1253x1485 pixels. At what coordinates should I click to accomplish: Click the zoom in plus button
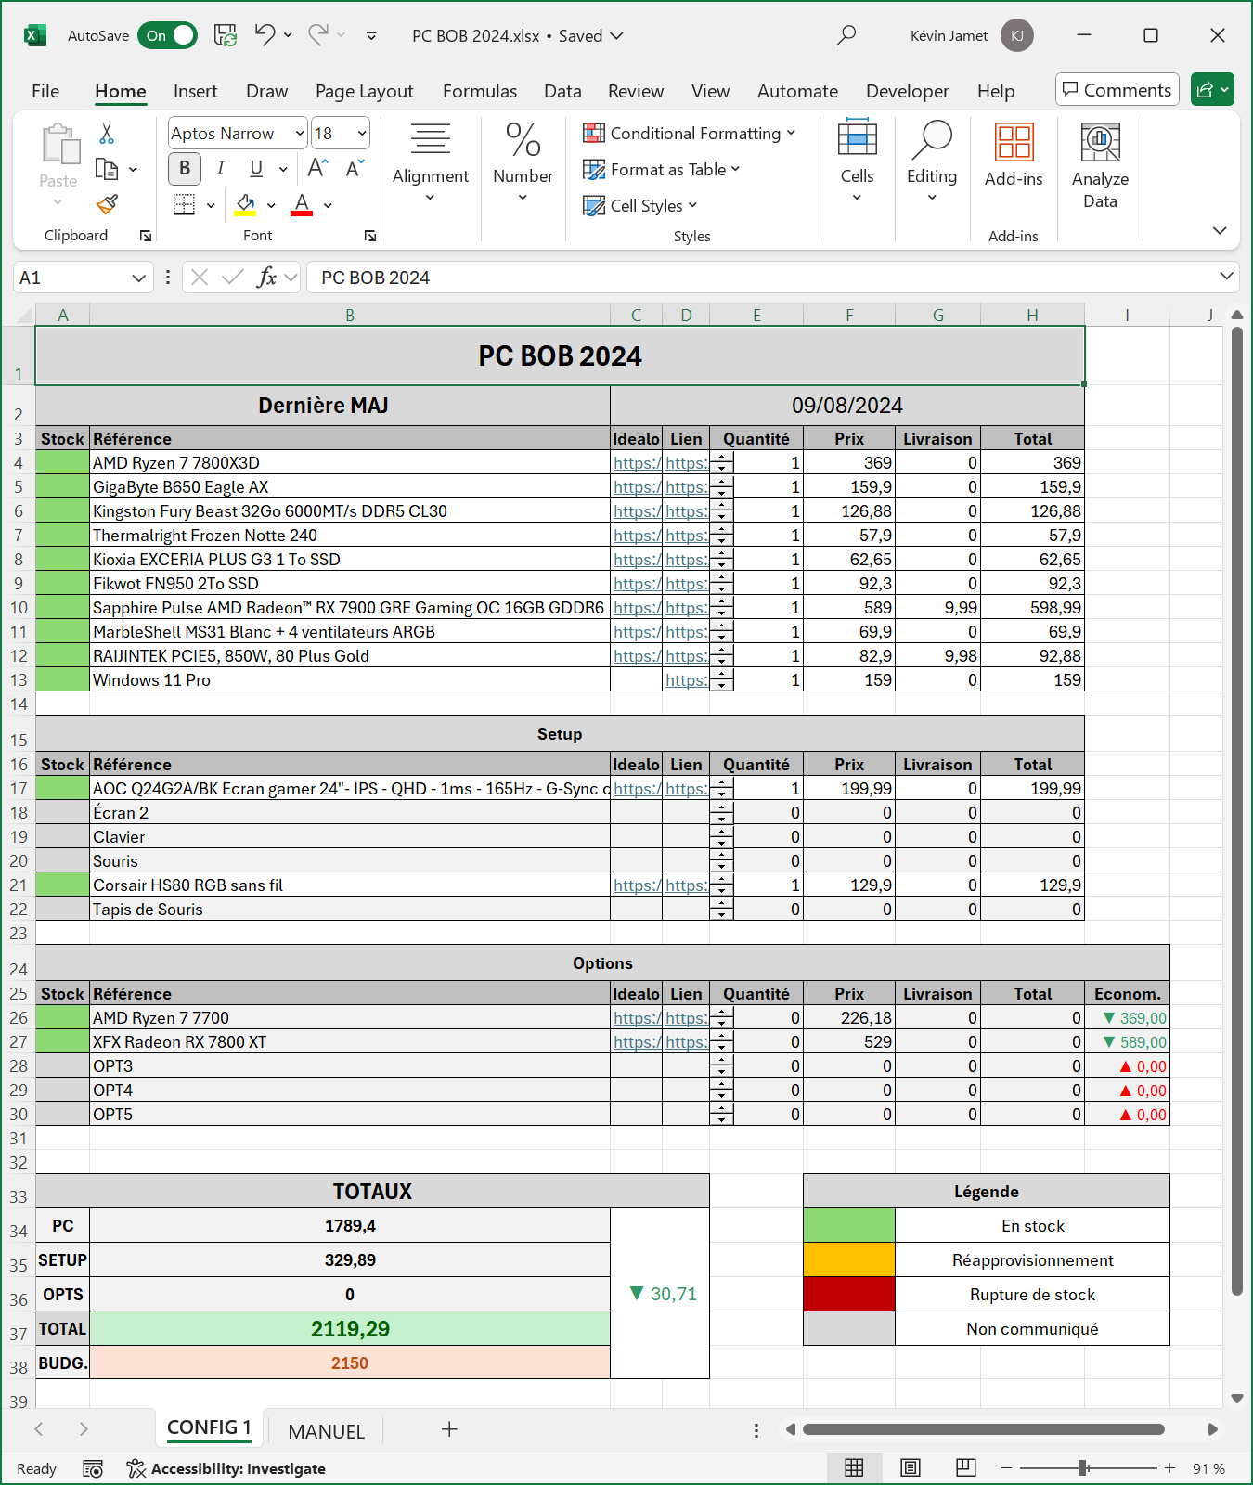[x=1170, y=1467]
